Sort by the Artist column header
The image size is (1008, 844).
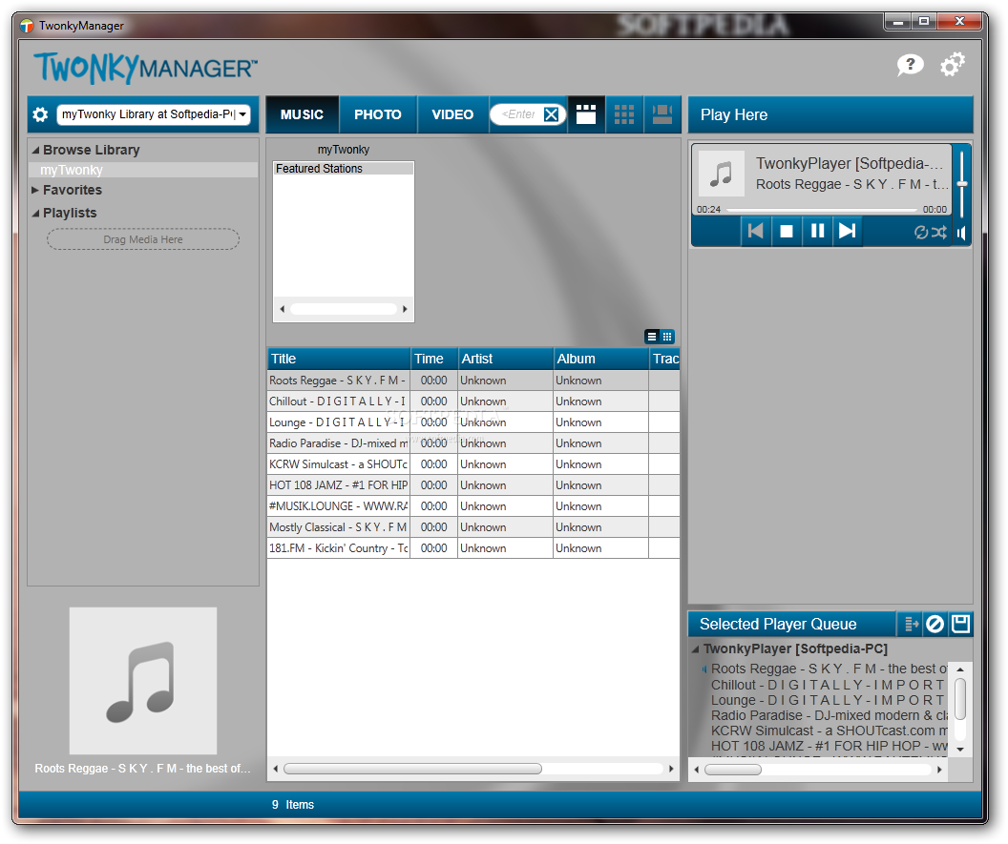coord(505,359)
